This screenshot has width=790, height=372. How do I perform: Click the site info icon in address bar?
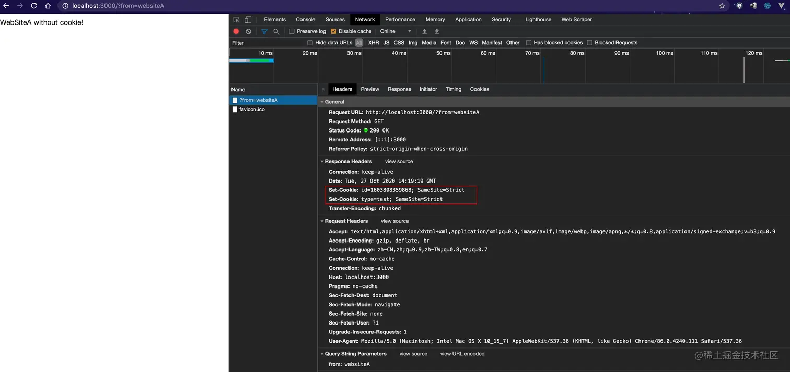coord(65,6)
